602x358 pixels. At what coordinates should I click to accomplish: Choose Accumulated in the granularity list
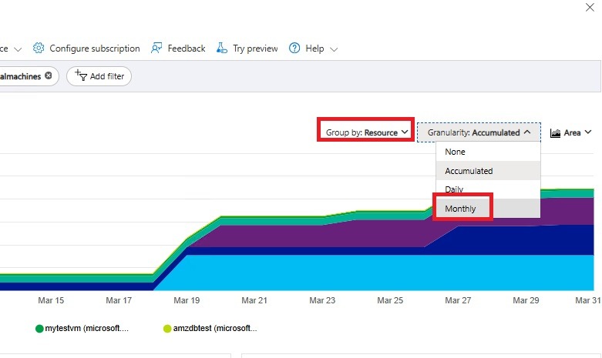coord(469,171)
